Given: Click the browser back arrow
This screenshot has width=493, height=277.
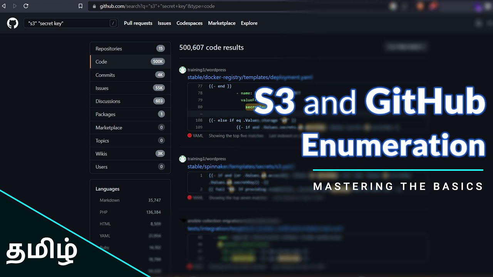Looking at the screenshot, I should tap(4, 6).
